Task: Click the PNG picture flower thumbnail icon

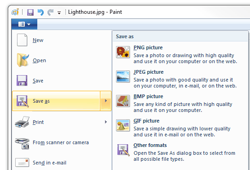Action: click(x=123, y=52)
